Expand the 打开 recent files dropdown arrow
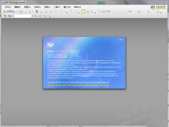The height and width of the screenshot is (127, 169). (x=17, y=12)
